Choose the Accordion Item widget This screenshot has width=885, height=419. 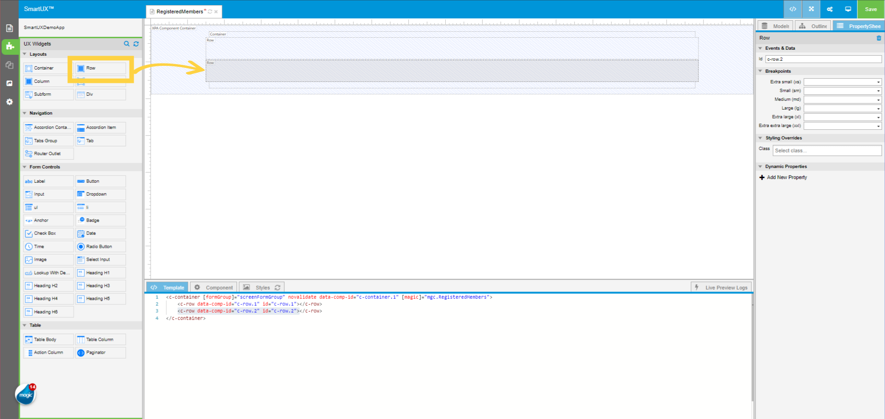point(100,128)
